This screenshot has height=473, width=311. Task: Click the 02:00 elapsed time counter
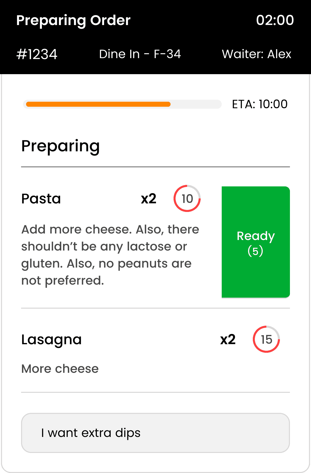tap(275, 20)
